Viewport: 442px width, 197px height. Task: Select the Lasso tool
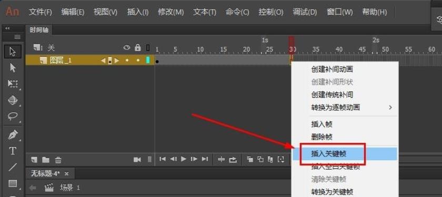[13, 116]
